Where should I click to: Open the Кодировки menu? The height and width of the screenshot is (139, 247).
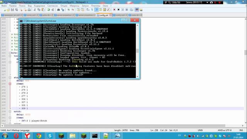pyautogui.click(x=39, y=6)
